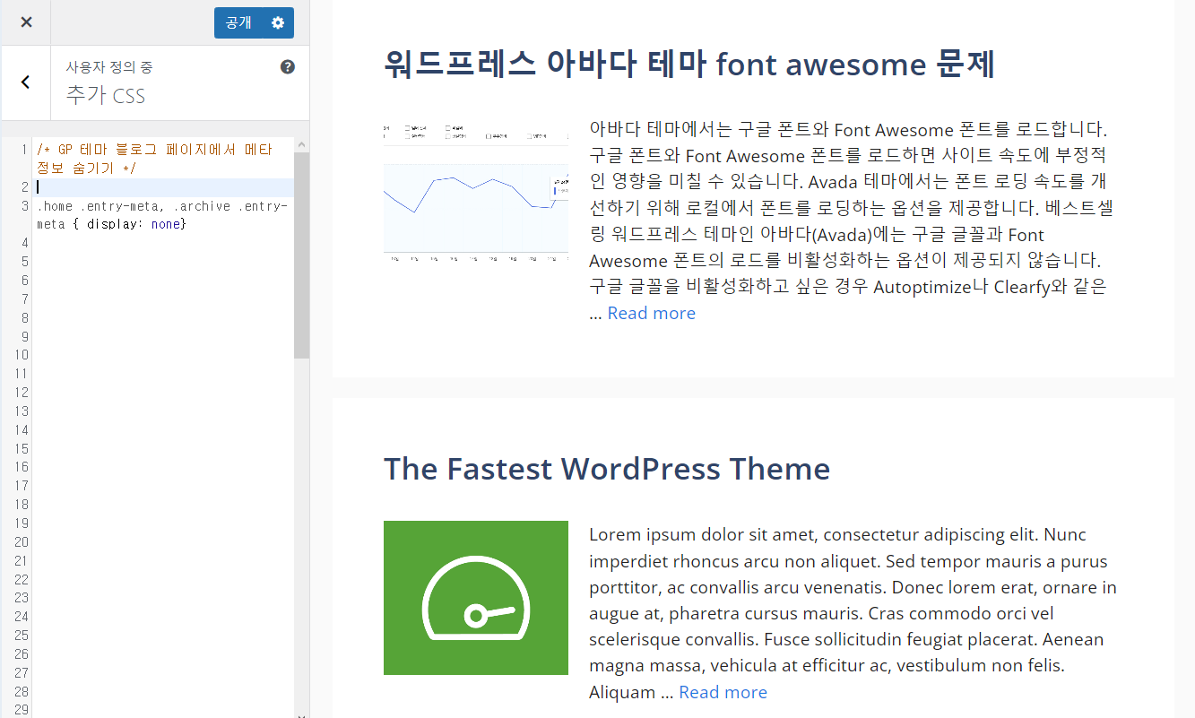The image size is (1195, 718).
Task: Click the Lorem ipsum excerpt paragraph
Action: pyautogui.click(x=853, y=613)
